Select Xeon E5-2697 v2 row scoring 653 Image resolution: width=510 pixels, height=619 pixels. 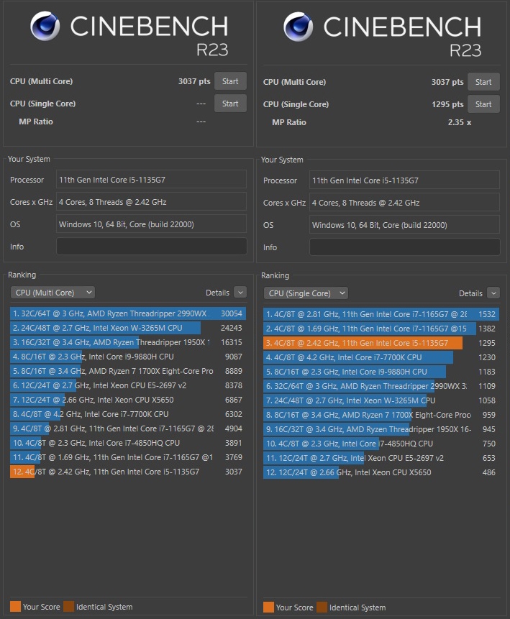click(381, 459)
